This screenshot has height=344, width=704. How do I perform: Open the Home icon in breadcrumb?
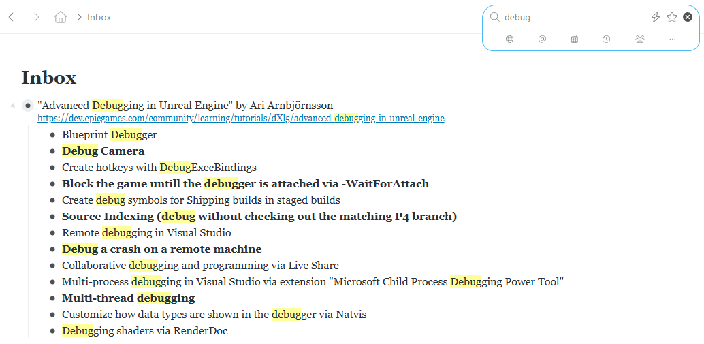pyautogui.click(x=61, y=17)
